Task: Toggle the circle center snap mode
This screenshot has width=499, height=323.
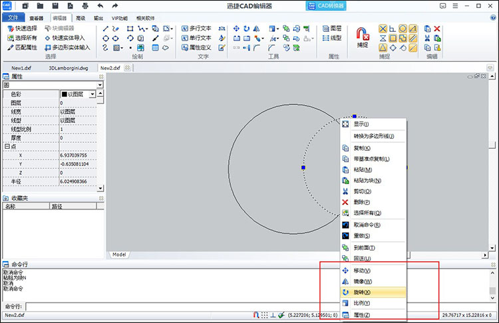Action: pos(403,29)
